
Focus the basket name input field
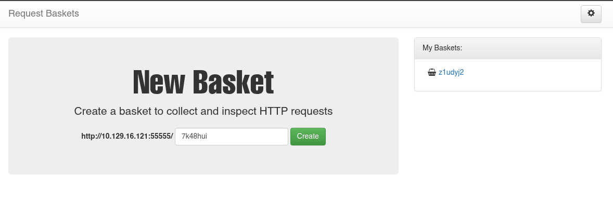pyautogui.click(x=232, y=137)
